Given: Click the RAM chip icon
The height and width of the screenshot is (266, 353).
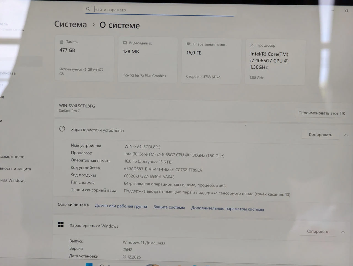Looking at the screenshot, I should [x=189, y=44].
